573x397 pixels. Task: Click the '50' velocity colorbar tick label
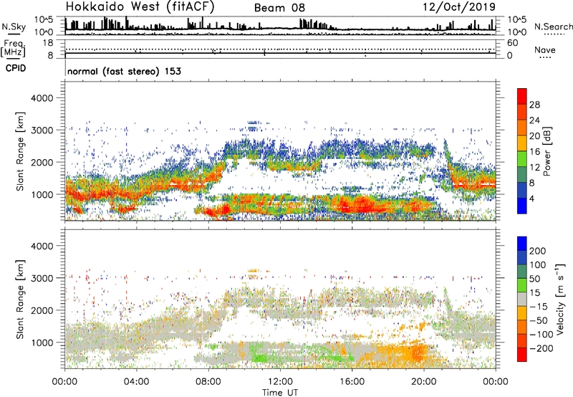(534, 279)
